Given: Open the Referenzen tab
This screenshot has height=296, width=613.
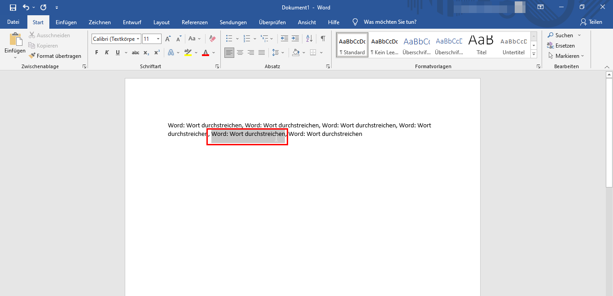Looking at the screenshot, I should coord(195,22).
